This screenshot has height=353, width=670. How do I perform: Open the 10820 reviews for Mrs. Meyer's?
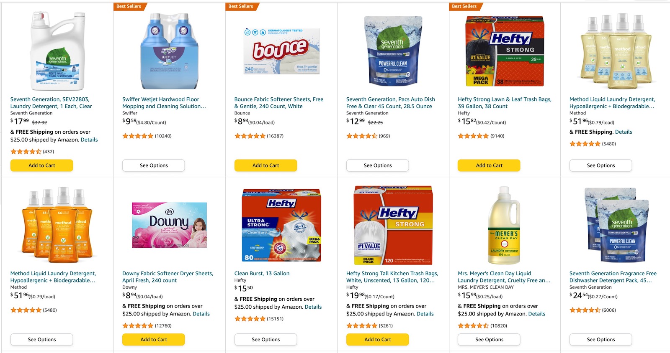(x=498, y=326)
